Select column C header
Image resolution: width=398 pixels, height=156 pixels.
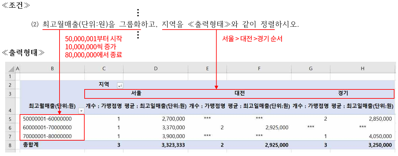tap(104, 69)
